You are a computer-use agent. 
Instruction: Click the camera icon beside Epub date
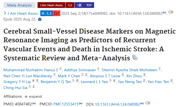coord(40,19)
